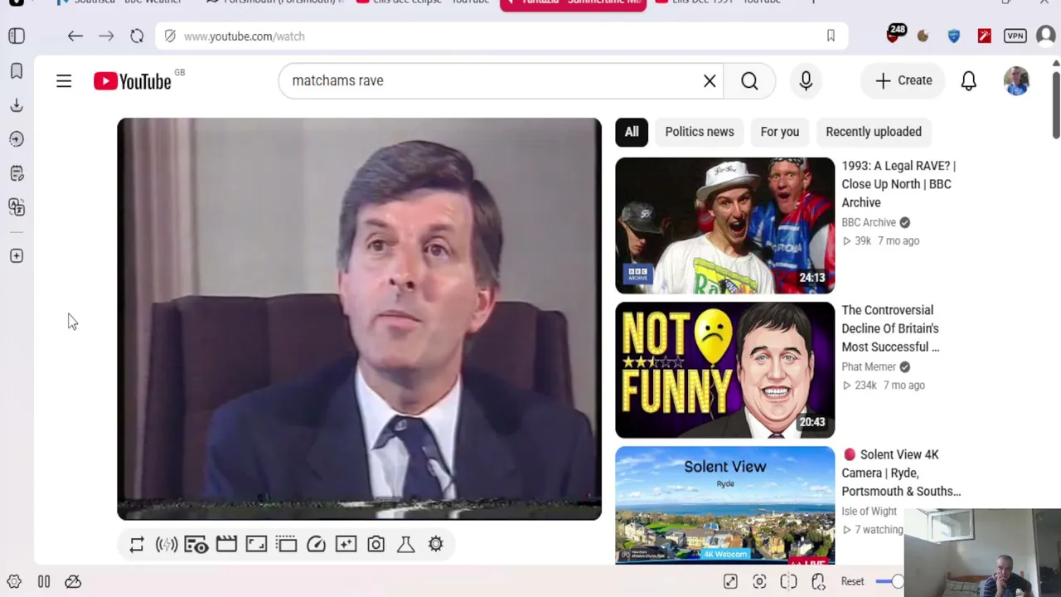Click the card-with-eye visibility icon
Viewport: 1061px width, 597px height.
tap(196, 544)
